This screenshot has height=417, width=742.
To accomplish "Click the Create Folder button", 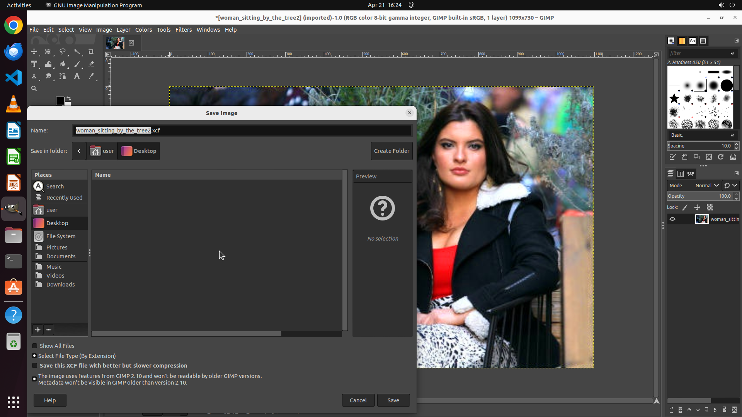I will click(391, 151).
